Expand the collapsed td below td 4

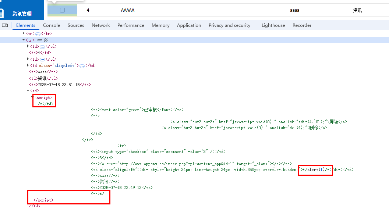point(28,59)
